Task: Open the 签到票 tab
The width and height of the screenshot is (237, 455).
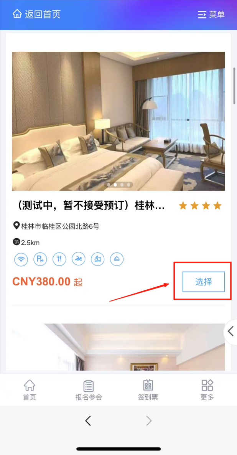Action: point(148,390)
